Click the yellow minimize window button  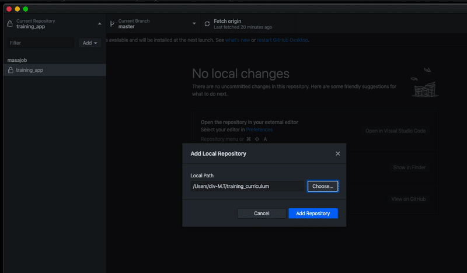pos(18,9)
